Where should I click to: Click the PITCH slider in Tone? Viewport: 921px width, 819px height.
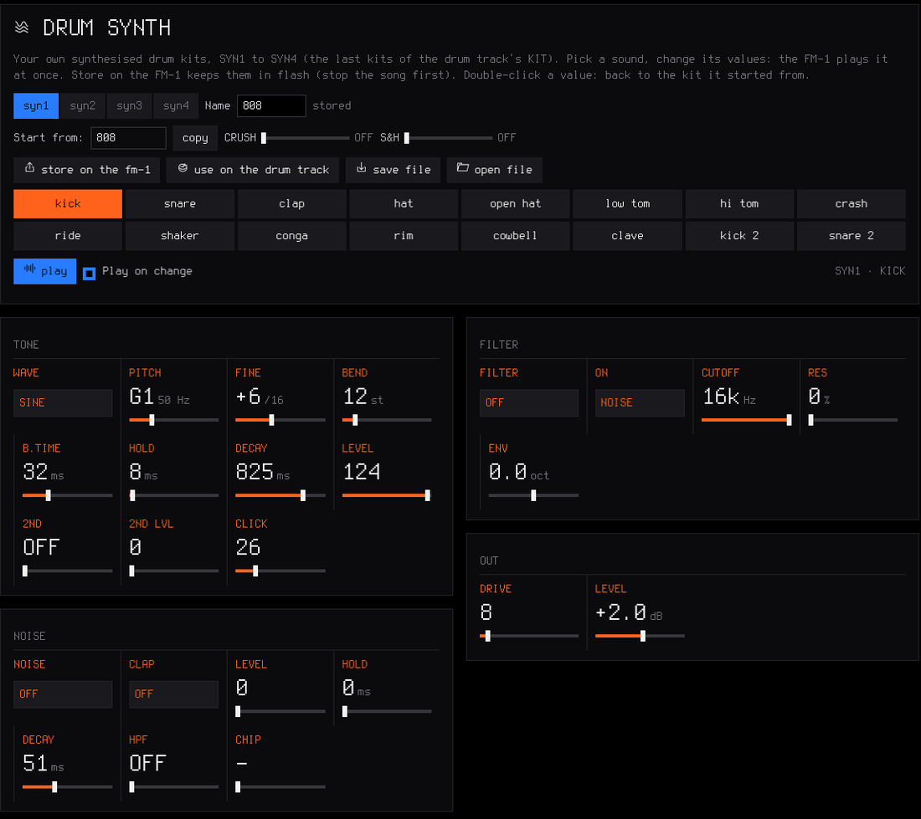174,420
